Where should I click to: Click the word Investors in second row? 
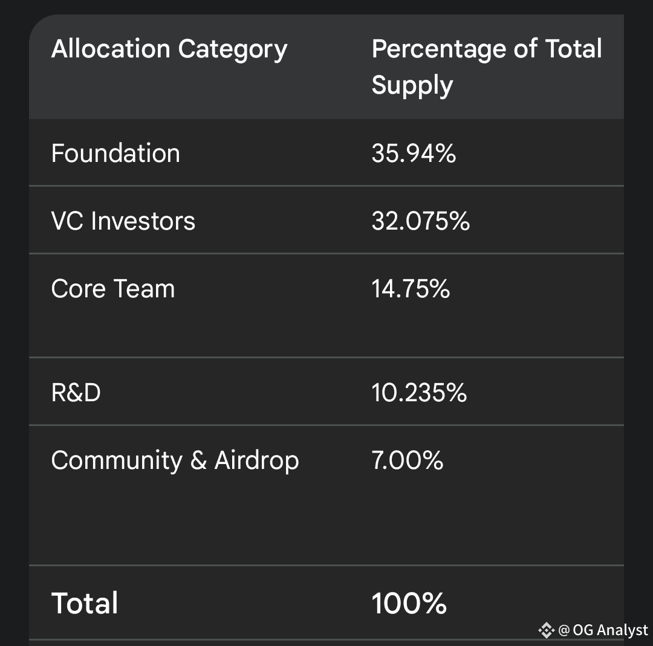point(143,221)
